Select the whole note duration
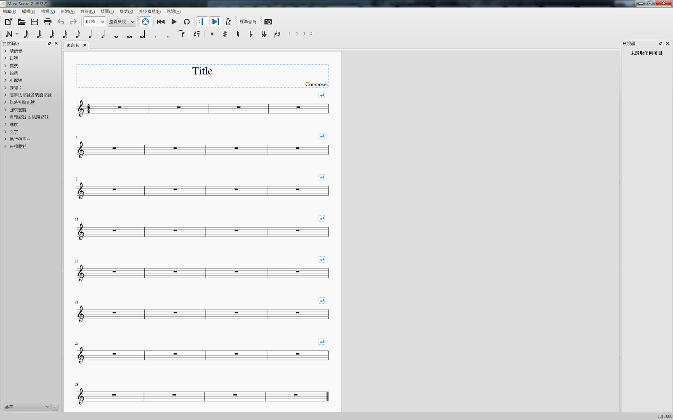 (116, 34)
